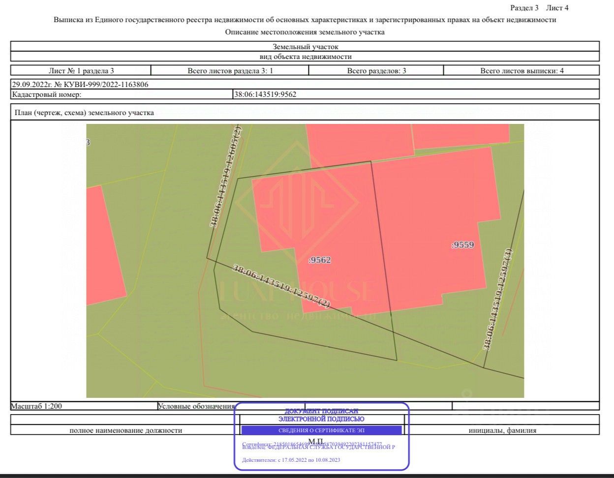The height and width of the screenshot is (478, 614).
Task: Click the 'Всего разделов: 3' cell
Action: (x=376, y=71)
